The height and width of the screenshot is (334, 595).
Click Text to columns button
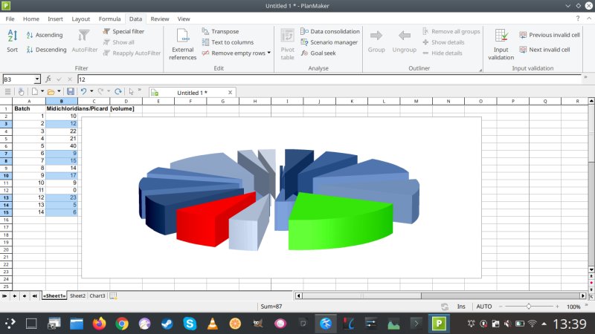[x=227, y=42]
